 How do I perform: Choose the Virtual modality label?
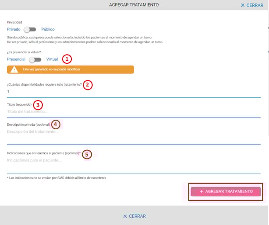52,59
